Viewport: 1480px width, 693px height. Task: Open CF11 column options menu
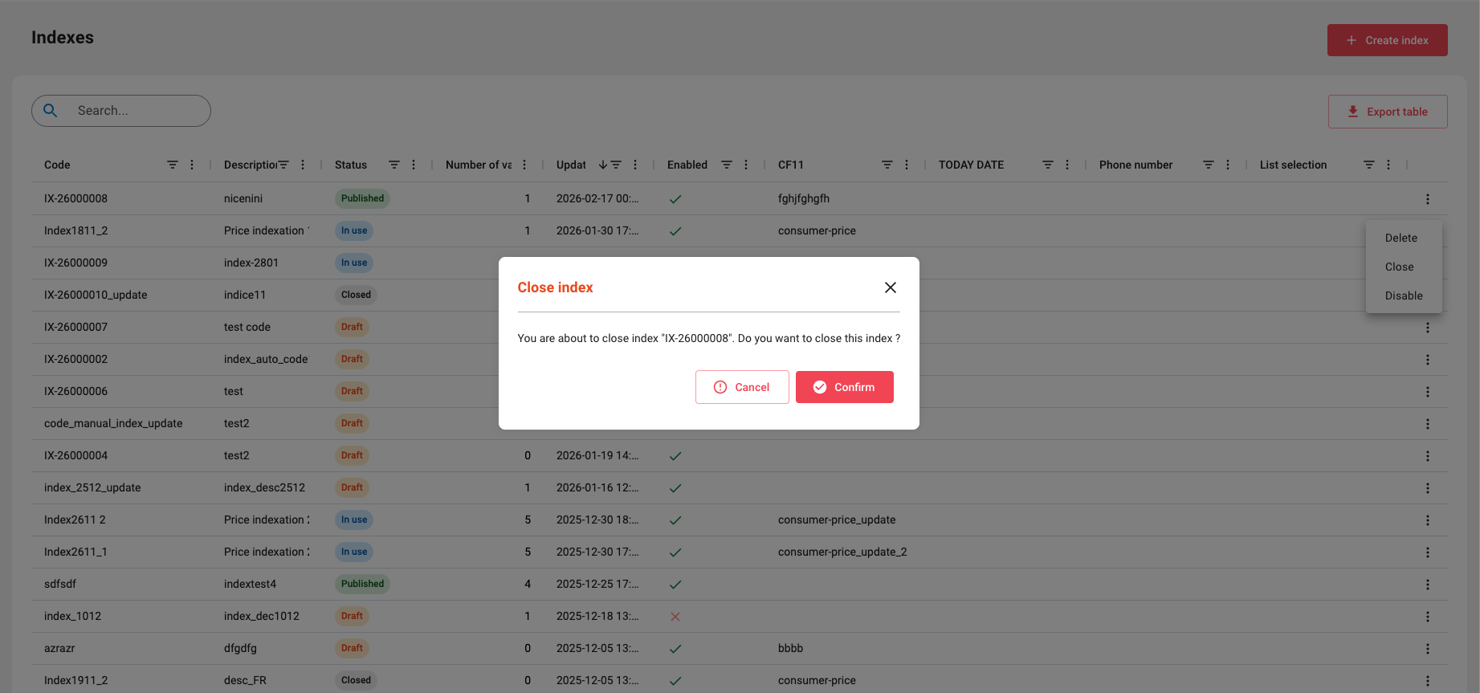[x=907, y=165]
